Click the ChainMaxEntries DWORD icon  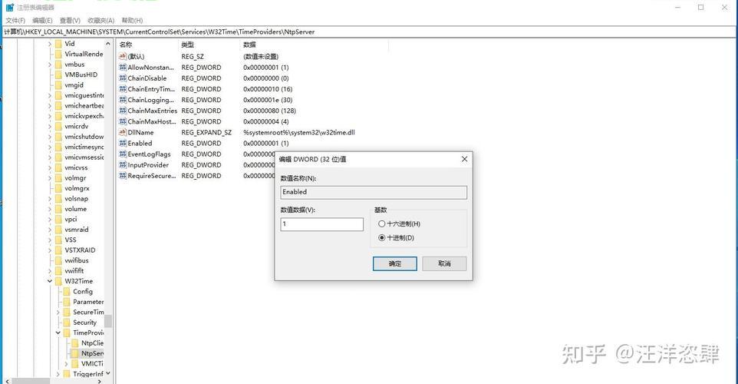pyautogui.click(x=122, y=111)
